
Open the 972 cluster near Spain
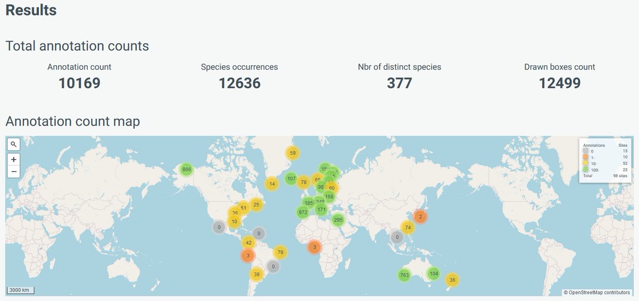click(303, 212)
